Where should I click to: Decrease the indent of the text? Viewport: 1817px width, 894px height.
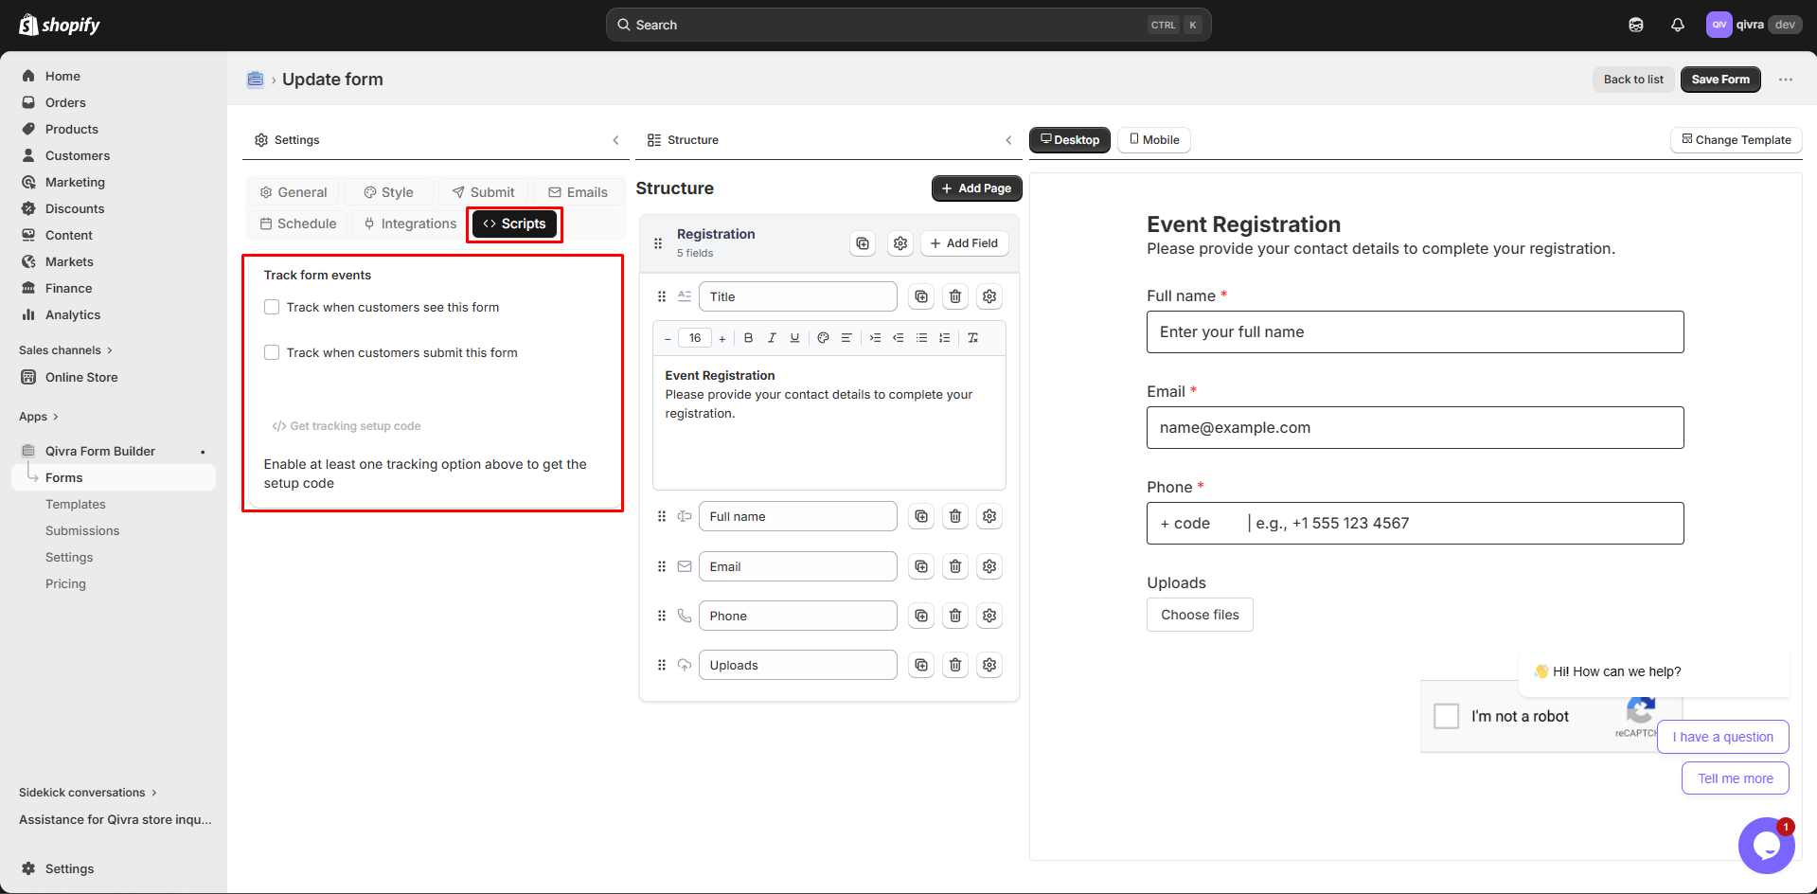point(898,338)
